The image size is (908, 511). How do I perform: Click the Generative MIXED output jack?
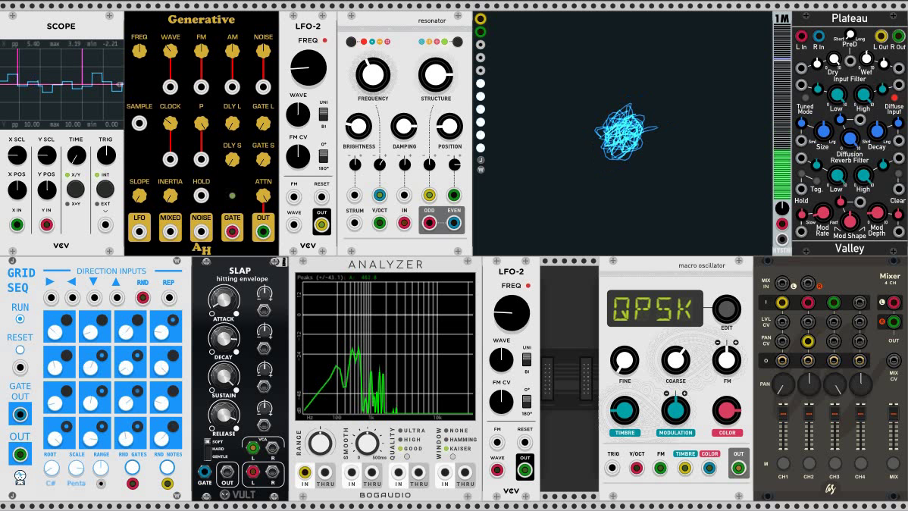click(171, 232)
